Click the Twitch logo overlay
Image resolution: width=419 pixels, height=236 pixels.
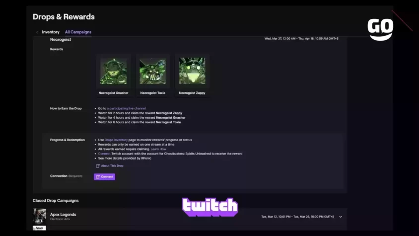pos(210,207)
